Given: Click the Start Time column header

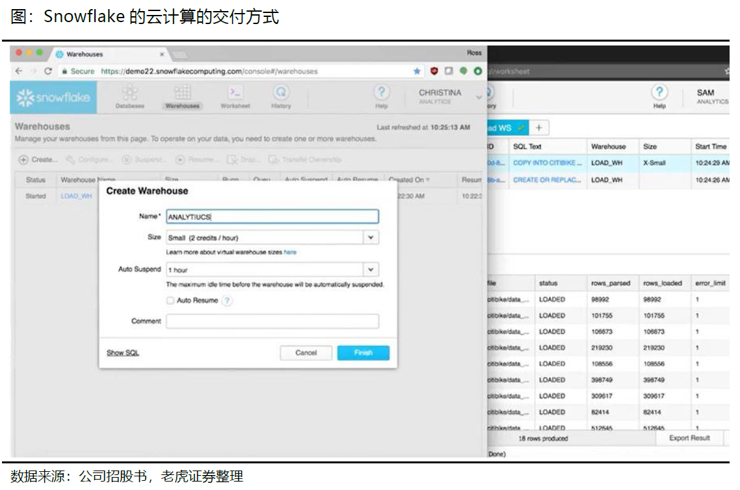Looking at the screenshot, I should point(711,147).
